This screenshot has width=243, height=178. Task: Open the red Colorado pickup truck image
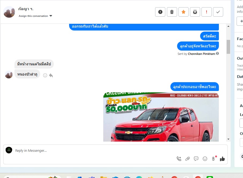pyautogui.click(x=161, y=117)
